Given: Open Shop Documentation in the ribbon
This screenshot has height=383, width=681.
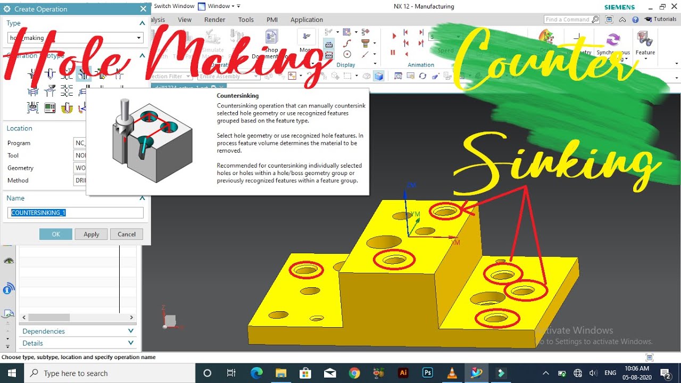Looking at the screenshot, I should coord(272,45).
